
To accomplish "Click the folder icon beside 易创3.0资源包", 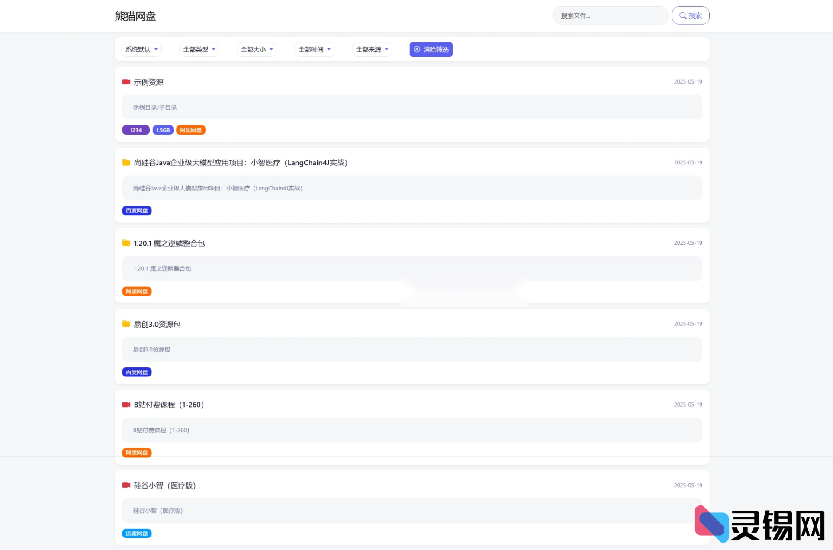I will (126, 324).
